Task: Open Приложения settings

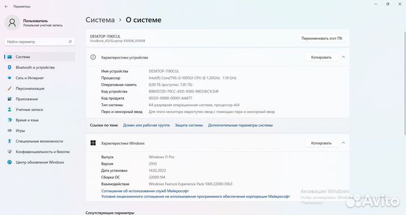Action: click(39, 99)
